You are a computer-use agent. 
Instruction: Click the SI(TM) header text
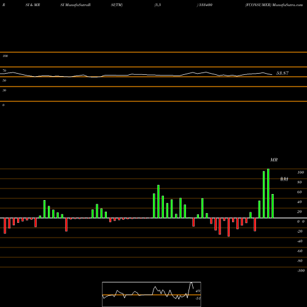click(117, 5)
